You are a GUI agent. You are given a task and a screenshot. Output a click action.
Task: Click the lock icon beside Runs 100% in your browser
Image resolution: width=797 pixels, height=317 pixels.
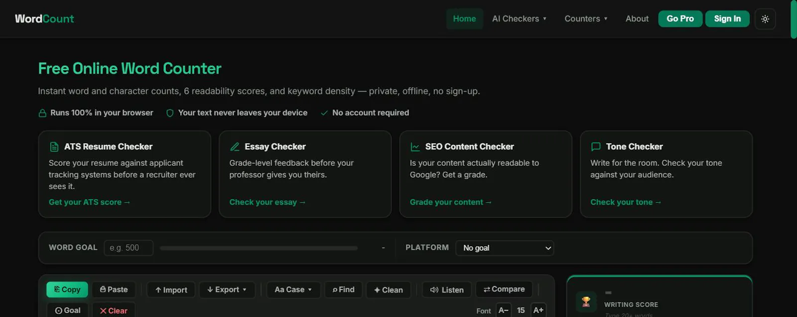(x=43, y=113)
